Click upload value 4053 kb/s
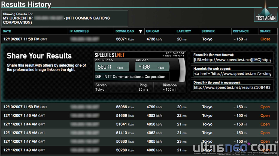This screenshot has height=156, width=279. [154, 116]
